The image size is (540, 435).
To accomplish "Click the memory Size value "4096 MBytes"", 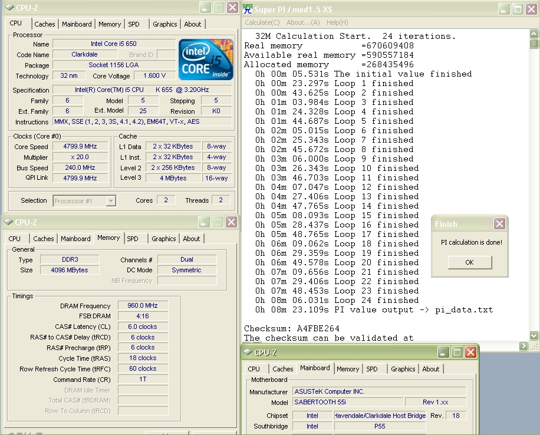I will point(70,270).
